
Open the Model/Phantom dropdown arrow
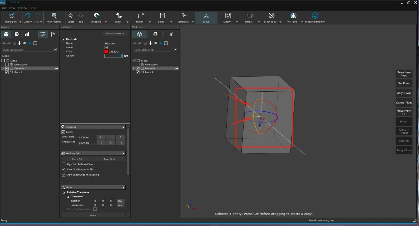tap(324, 22)
